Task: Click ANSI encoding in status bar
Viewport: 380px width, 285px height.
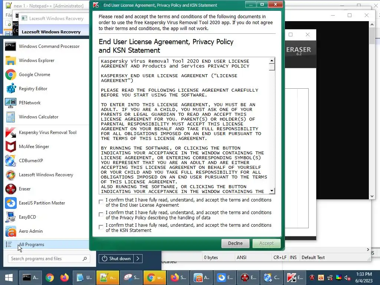Action: [242, 258]
